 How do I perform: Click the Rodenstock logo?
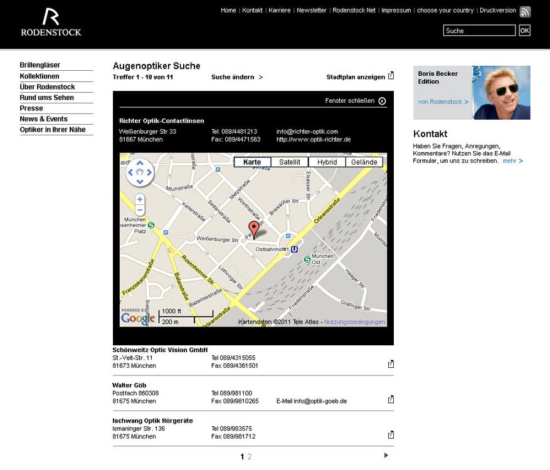pyautogui.click(x=51, y=22)
